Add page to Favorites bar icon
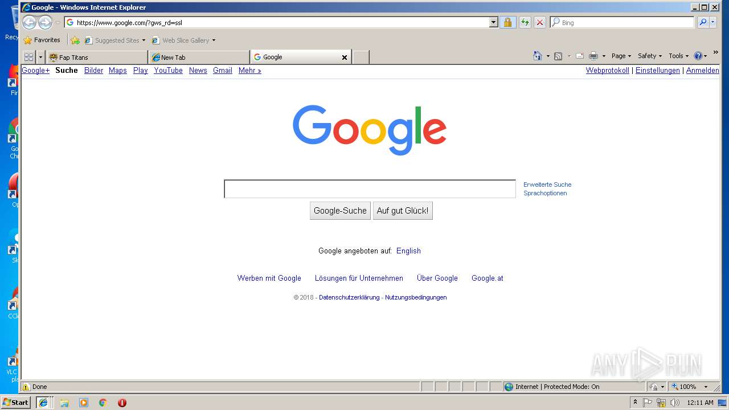This screenshot has height=410, width=729. click(75, 40)
